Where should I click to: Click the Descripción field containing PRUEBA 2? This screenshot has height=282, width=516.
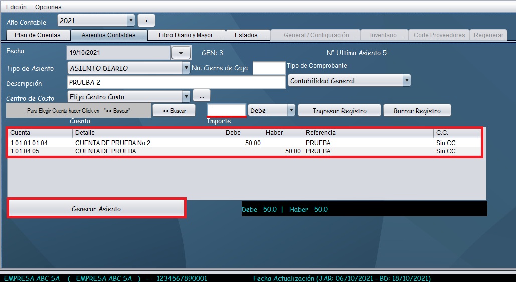176,82
